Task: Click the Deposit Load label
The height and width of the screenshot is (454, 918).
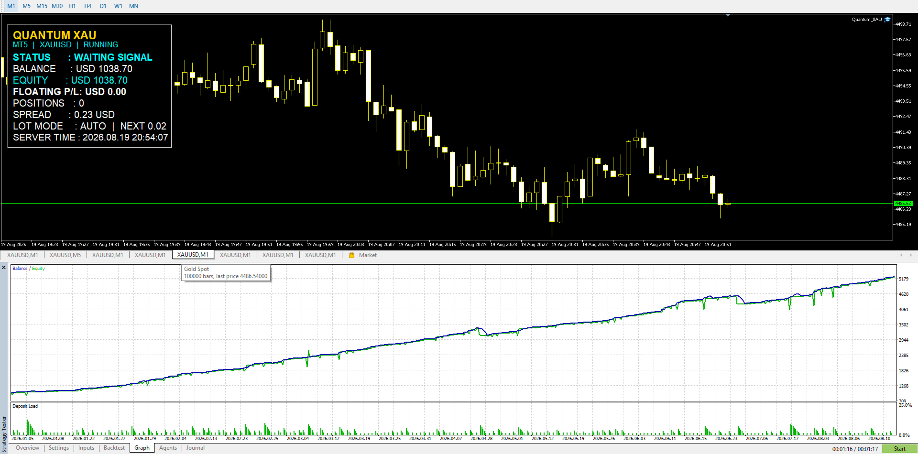Action: click(25, 406)
